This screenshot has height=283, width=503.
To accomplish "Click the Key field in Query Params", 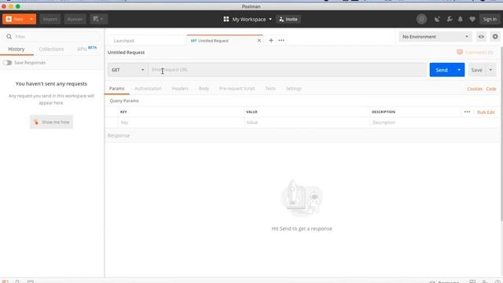I will click(181, 123).
